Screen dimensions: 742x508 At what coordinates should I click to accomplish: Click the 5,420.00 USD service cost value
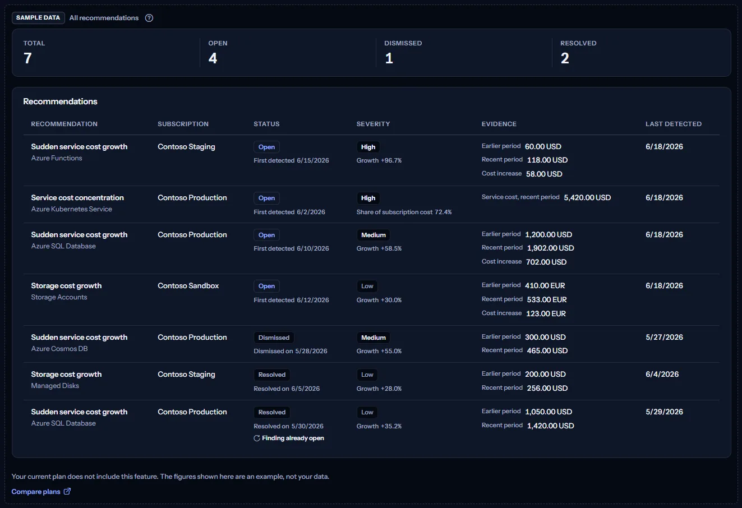pyautogui.click(x=587, y=198)
